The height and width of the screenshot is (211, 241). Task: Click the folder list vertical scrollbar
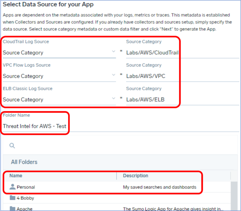[234, 196]
